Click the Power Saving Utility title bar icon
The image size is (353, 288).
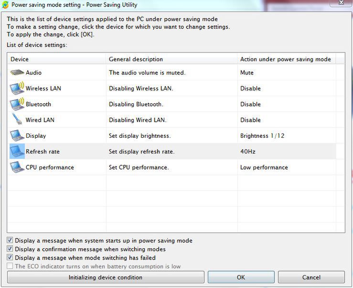[5, 5]
